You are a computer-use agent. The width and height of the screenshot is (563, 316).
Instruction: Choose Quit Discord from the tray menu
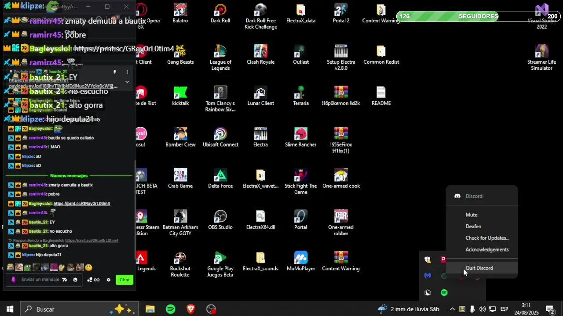tap(482, 268)
